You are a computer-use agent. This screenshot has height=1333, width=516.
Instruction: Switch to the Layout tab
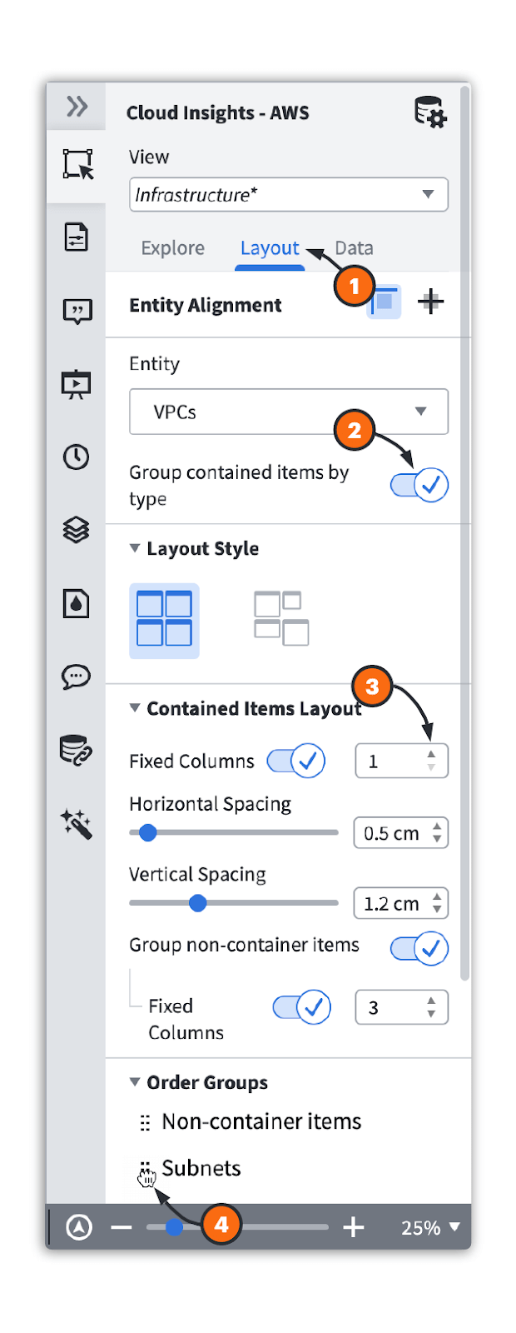[x=270, y=248]
